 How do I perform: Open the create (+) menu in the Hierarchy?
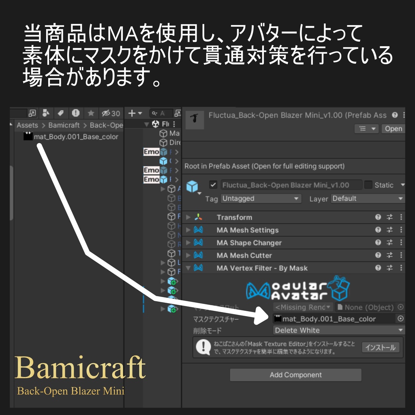pyautogui.click(x=133, y=113)
